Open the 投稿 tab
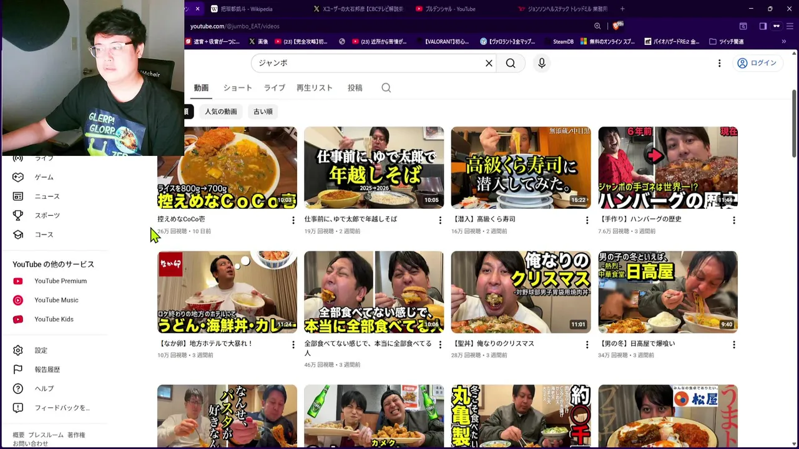Screen dimensions: 799x449 (355, 88)
